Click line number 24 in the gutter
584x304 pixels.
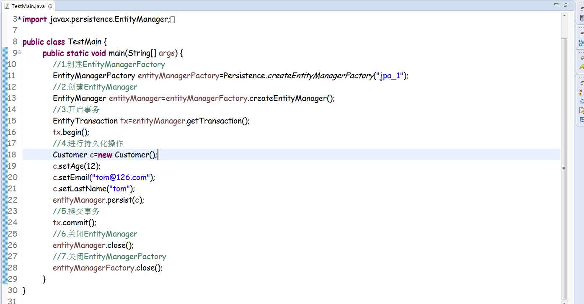[12, 222]
